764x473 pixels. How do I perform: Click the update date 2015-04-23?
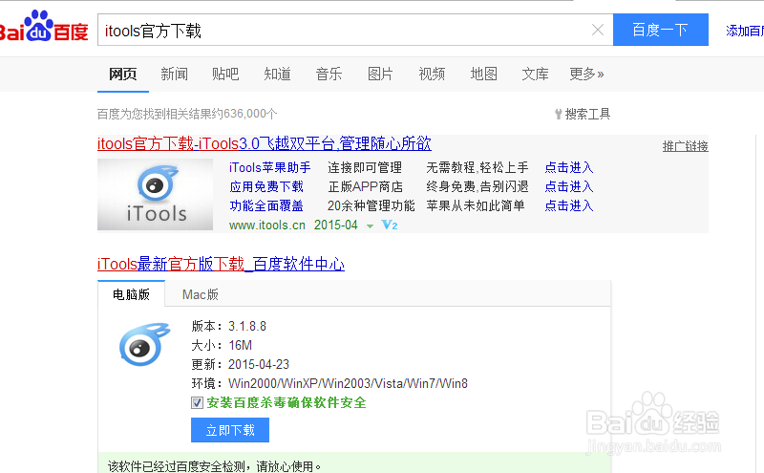pyautogui.click(x=258, y=364)
